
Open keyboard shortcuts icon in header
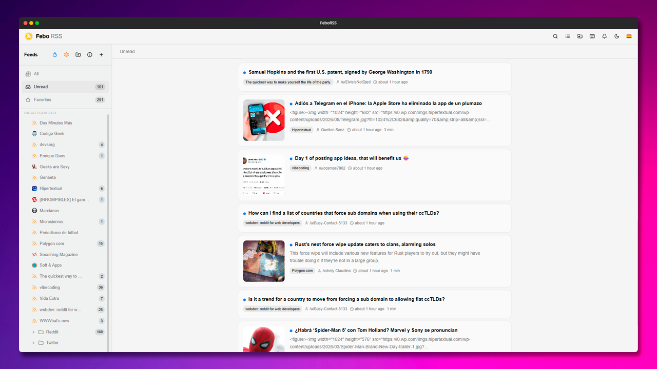(592, 36)
